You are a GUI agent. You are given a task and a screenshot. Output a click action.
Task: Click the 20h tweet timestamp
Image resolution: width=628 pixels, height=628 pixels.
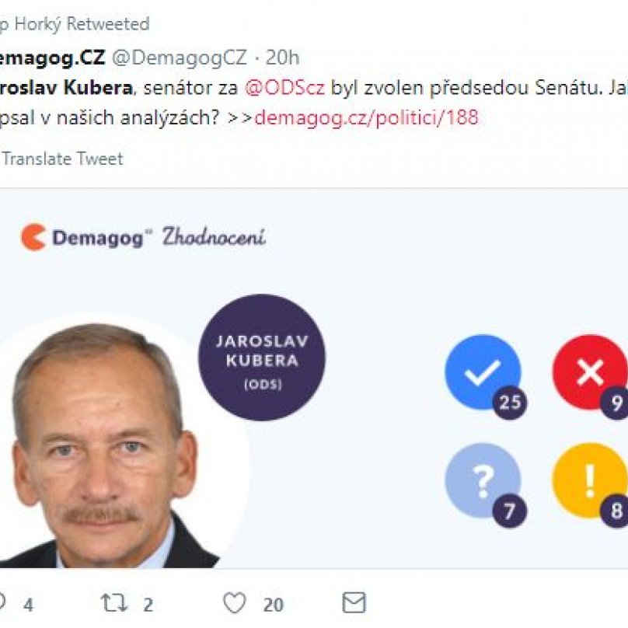[282, 58]
